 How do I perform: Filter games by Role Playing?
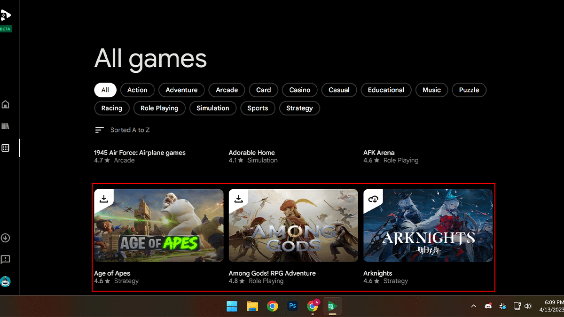[159, 108]
